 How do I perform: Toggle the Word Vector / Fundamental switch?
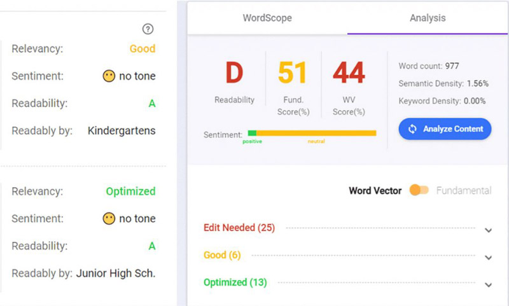(419, 190)
